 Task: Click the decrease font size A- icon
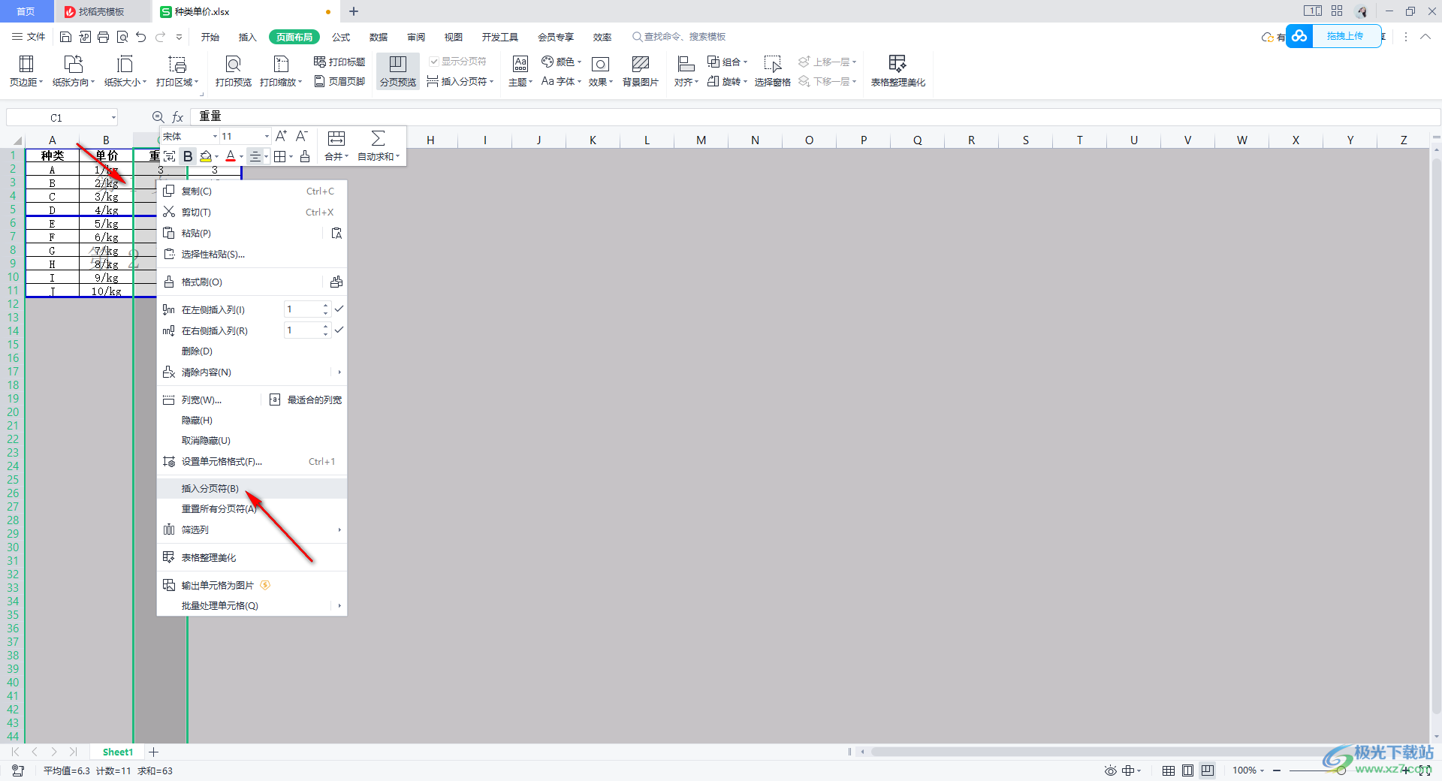pos(301,136)
